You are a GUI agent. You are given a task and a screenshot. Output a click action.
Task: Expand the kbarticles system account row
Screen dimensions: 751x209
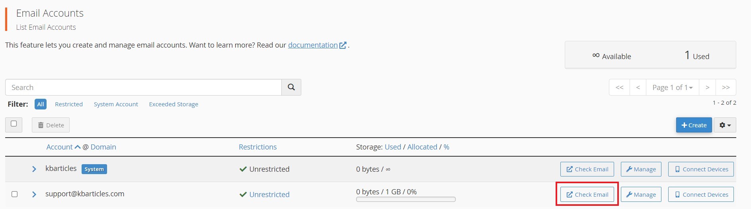coord(34,169)
